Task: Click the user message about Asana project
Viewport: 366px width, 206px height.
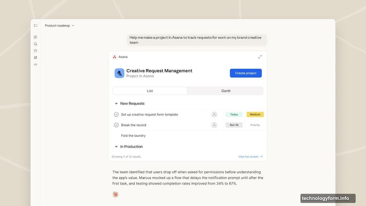Action: pyautogui.click(x=197, y=40)
